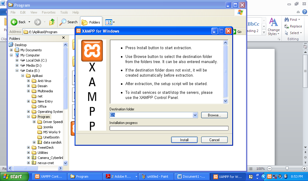Select the Office folder icon in tree
308x181 pixels.
pyautogui.click(x=34, y=106)
